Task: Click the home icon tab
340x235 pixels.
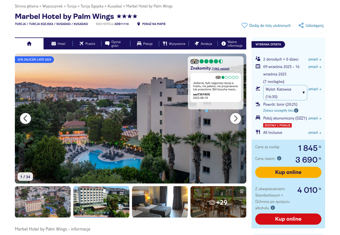Action: [x=29, y=44]
